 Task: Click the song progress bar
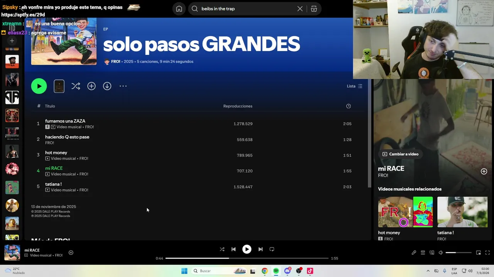[x=247, y=258]
